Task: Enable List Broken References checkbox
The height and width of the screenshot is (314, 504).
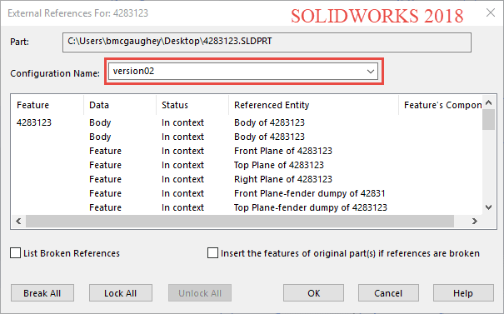Action: [x=16, y=253]
